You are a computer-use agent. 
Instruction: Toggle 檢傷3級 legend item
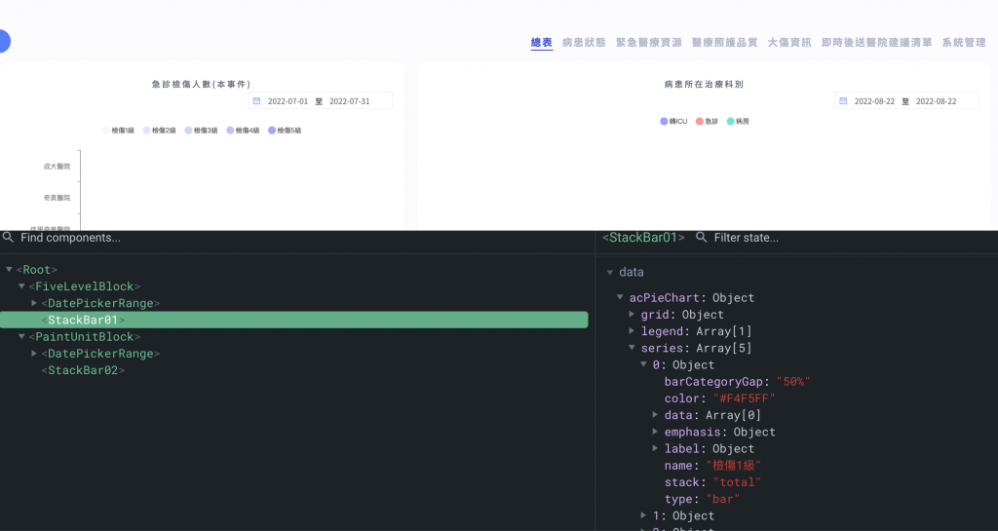click(201, 131)
